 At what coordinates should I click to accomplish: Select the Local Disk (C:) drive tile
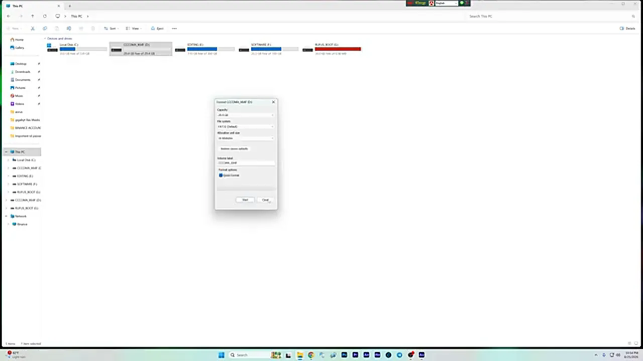pyautogui.click(x=77, y=49)
